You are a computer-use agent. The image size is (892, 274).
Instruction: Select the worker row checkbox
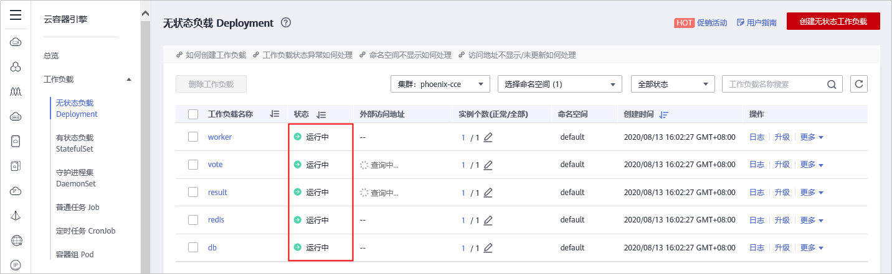click(193, 137)
